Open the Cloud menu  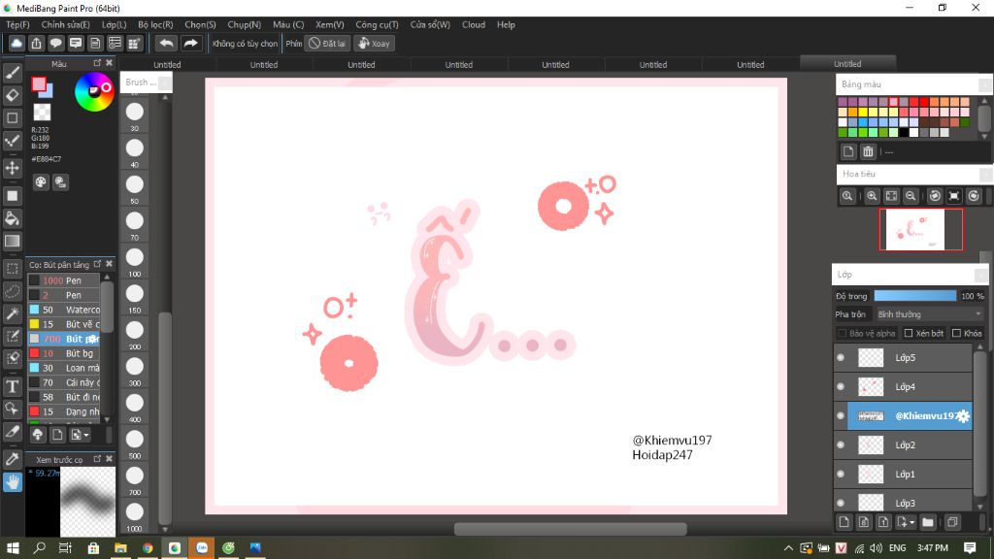click(x=474, y=24)
